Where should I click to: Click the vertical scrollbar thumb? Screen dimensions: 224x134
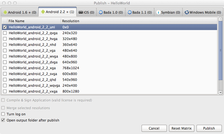click(220, 50)
